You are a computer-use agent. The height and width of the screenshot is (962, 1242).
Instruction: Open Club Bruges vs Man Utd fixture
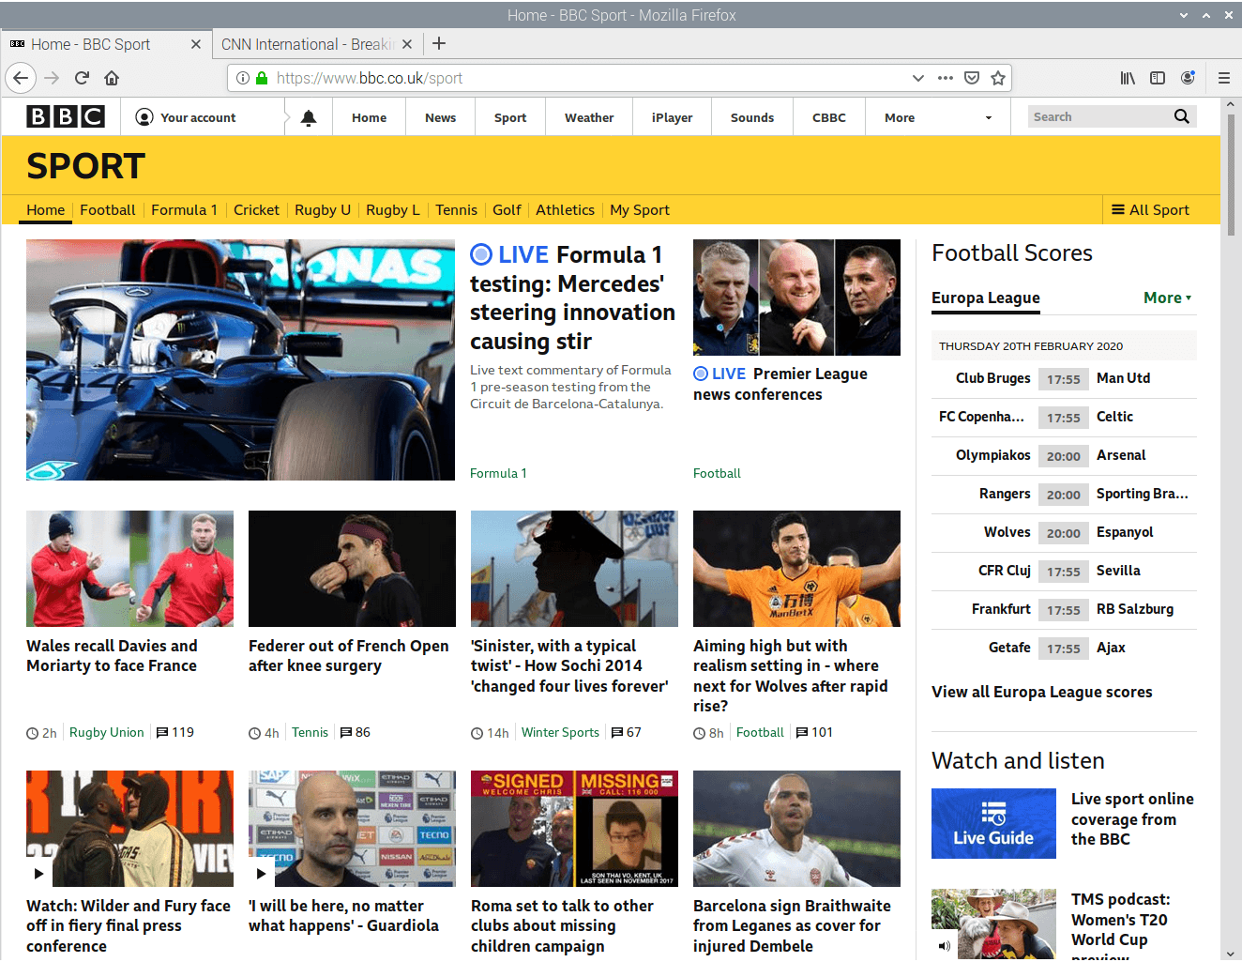[x=1064, y=378]
